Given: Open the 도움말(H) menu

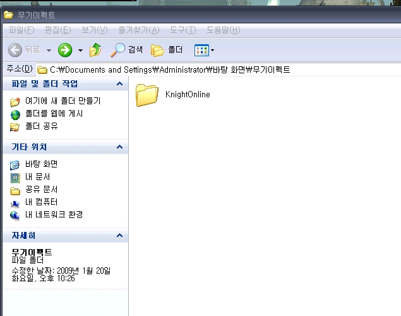Looking at the screenshot, I should click(224, 30).
